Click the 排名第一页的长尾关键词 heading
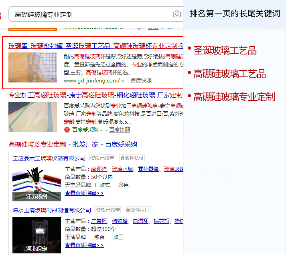 click(235, 14)
